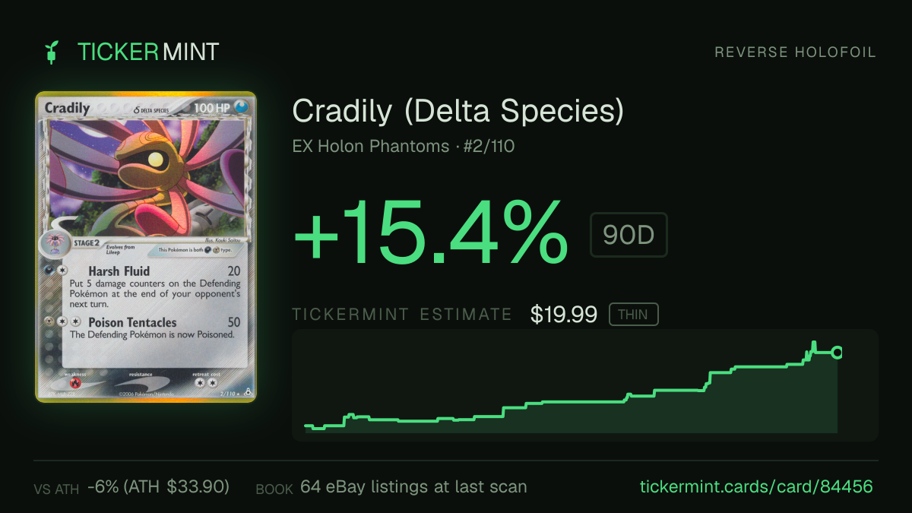Click the Cradily card thumbnail image
Image resolution: width=912 pixels, height=513 pixels.
[146, 247]
